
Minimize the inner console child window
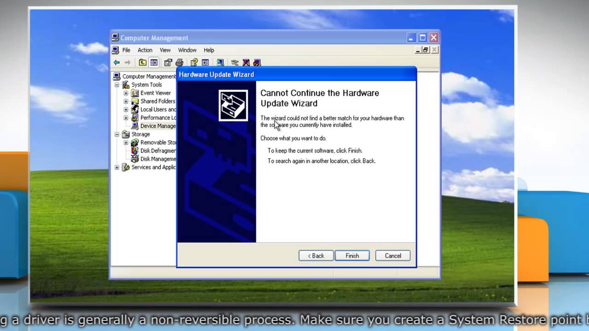pos(418,50)
